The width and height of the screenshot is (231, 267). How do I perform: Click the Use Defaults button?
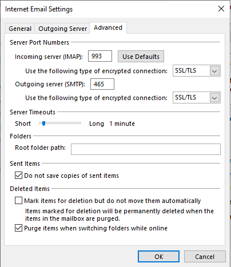click(x=141, y=57)
